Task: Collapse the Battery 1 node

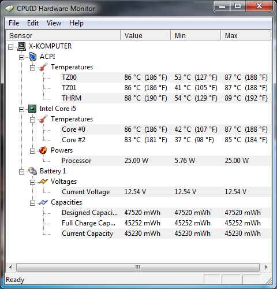Action: (22, 172)
